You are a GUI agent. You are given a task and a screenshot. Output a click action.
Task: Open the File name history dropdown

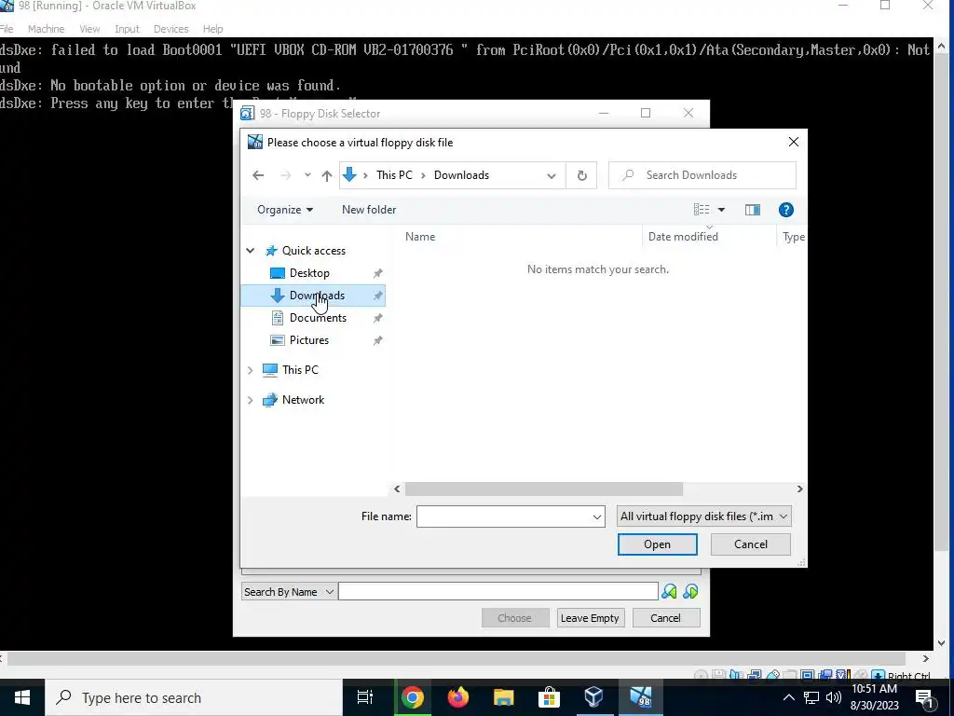(597, 516)
